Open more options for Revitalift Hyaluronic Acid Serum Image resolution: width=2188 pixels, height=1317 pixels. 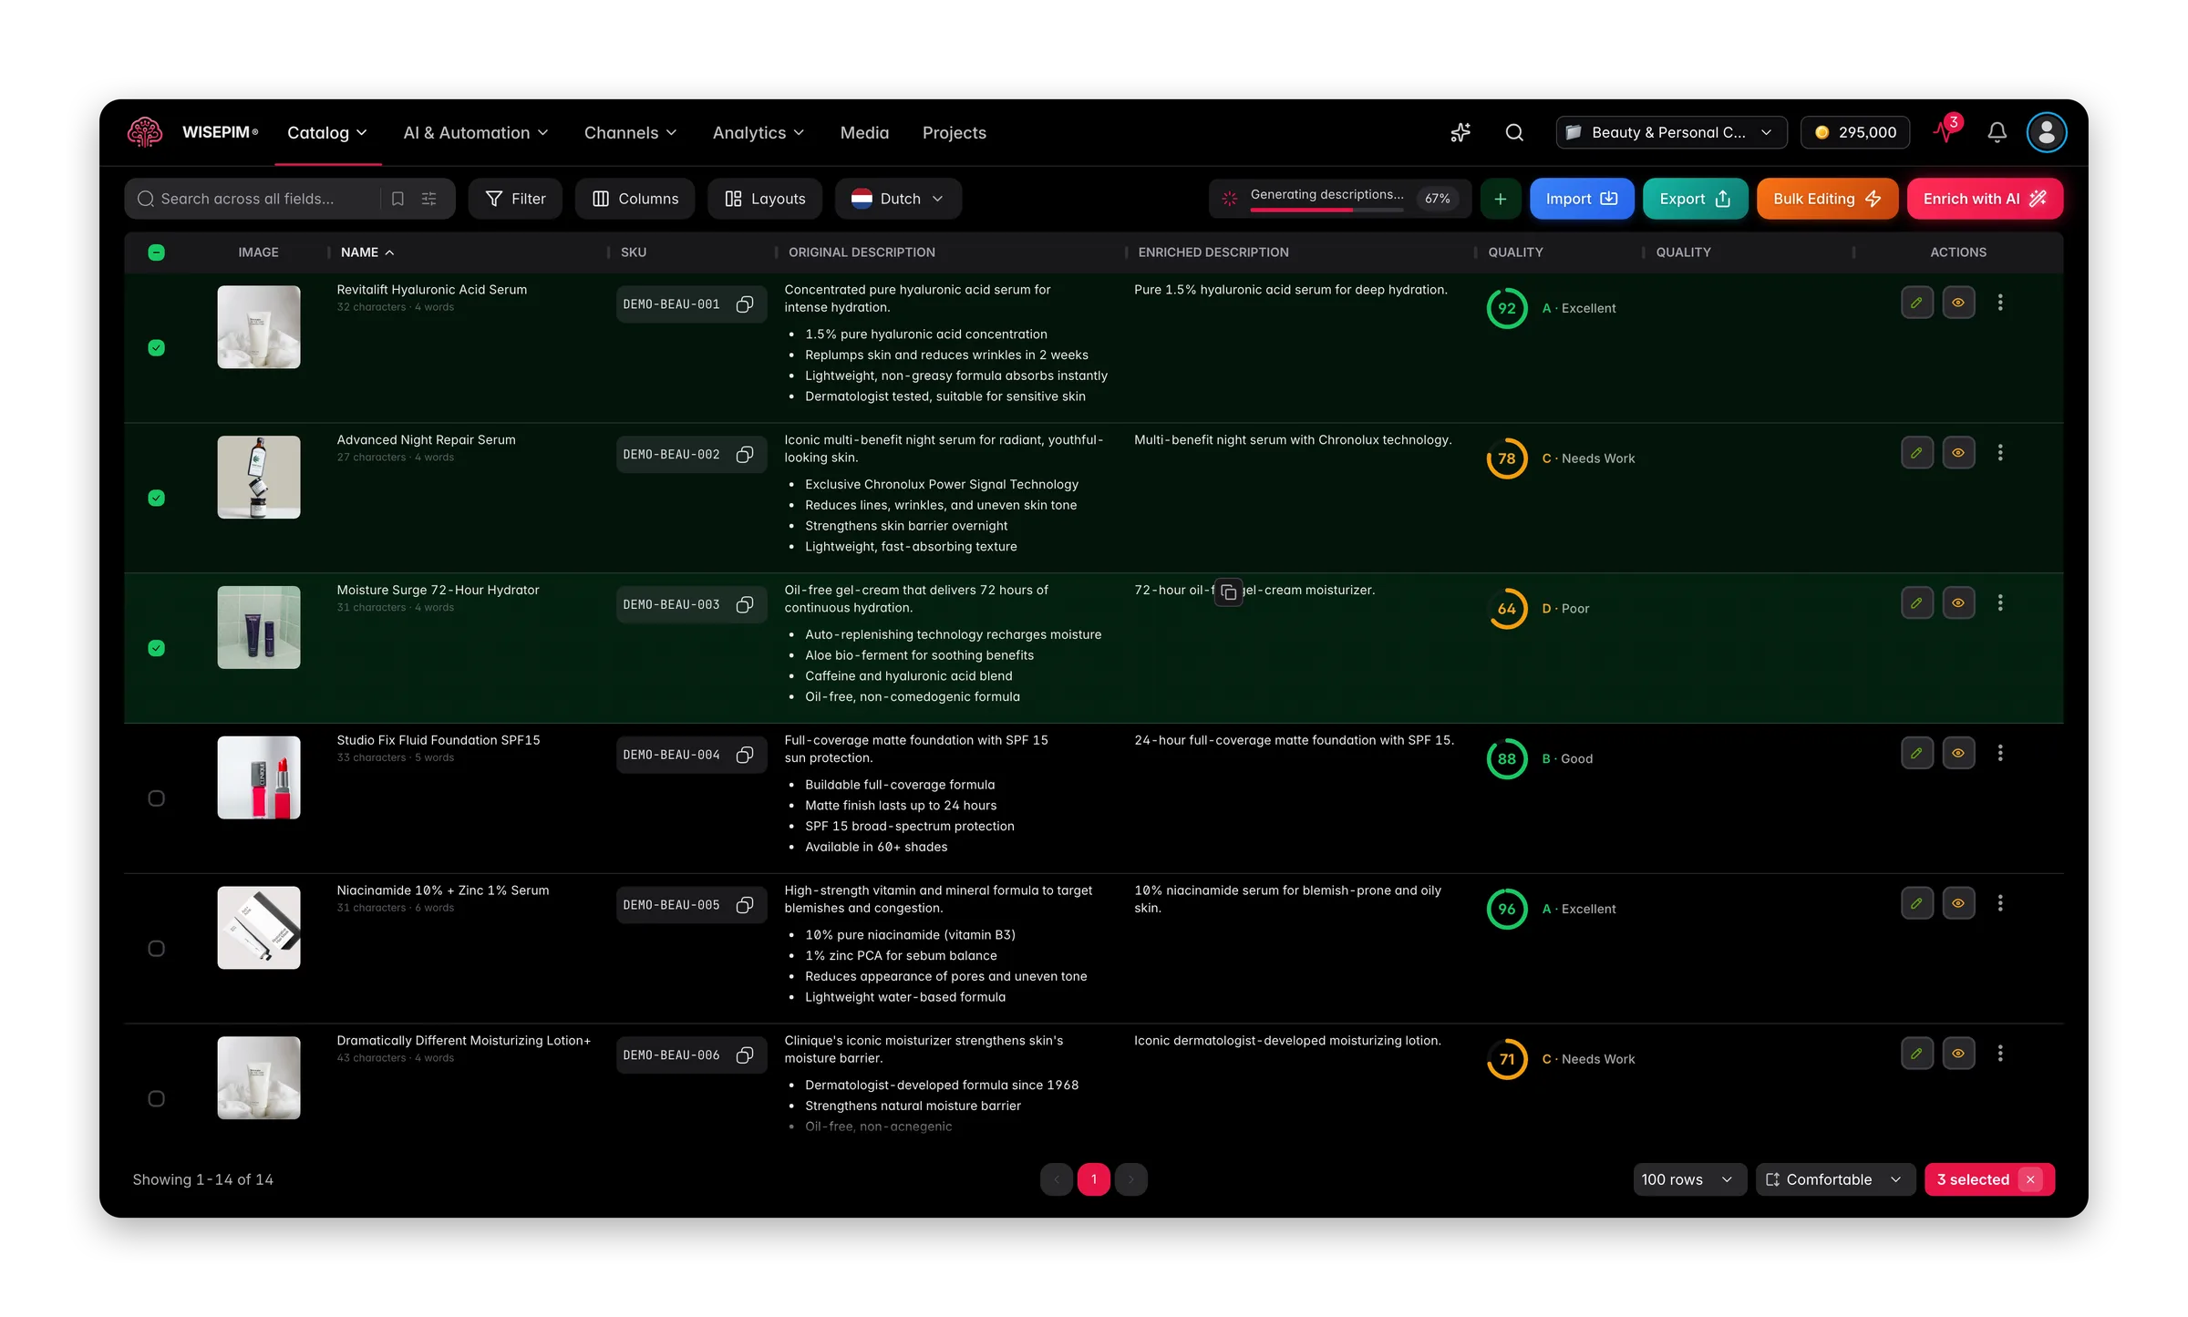click(2000, 303)
